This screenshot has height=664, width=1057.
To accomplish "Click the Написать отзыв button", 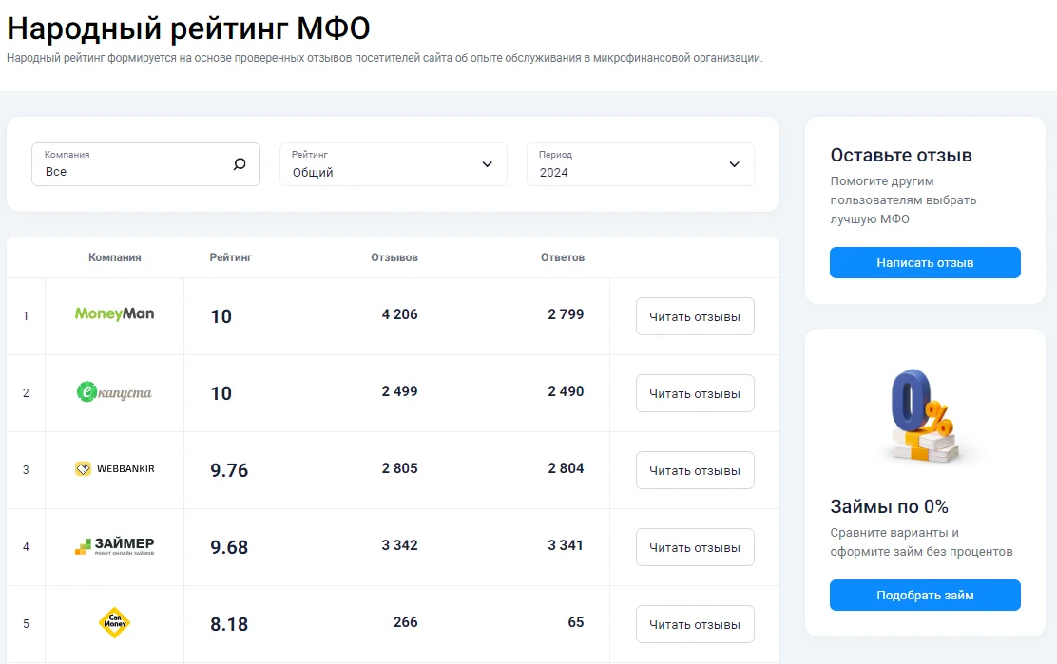I will 925,262.
